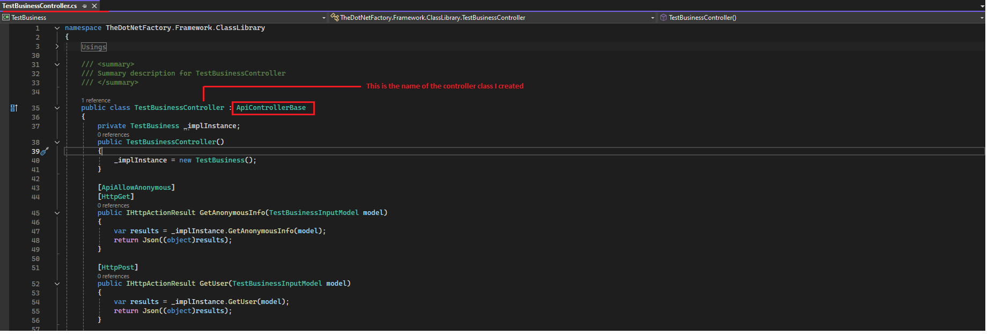This screenshot has height=334, width=988.
Task: Open the document tab overflow list arrow
Action: [982, 6]
